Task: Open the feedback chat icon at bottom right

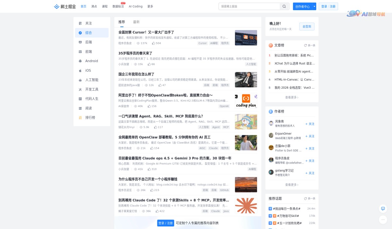Action: tap(383, 208)
